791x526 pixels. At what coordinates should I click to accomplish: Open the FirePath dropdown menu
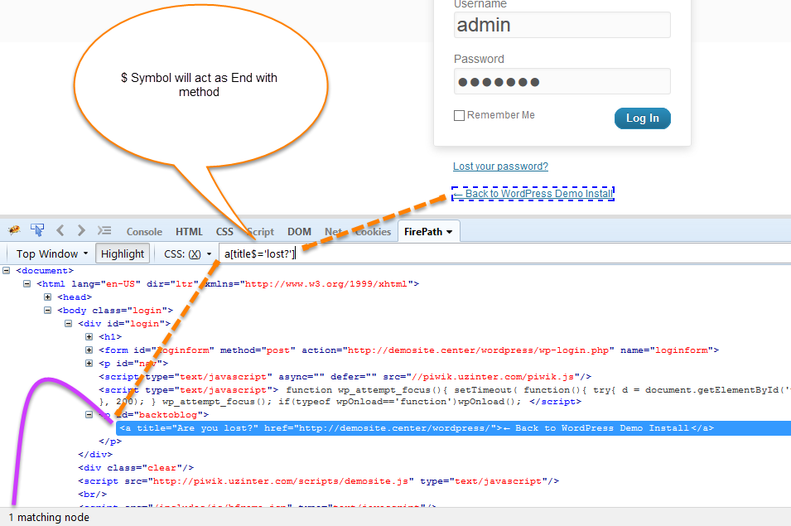428,232
